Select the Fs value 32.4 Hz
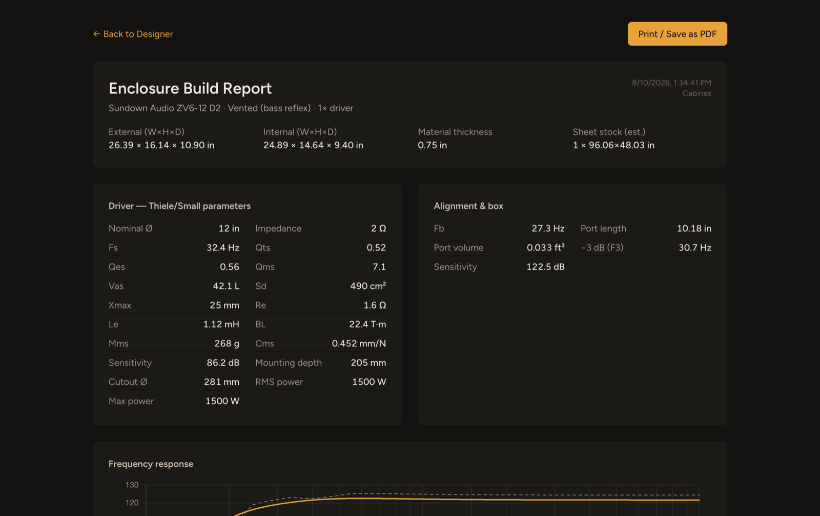The image size is (820, 516). pyautogui.click(x=222, y=248)
